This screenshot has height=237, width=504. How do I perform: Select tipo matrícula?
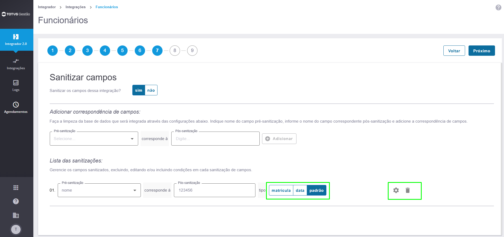point(281,190)
